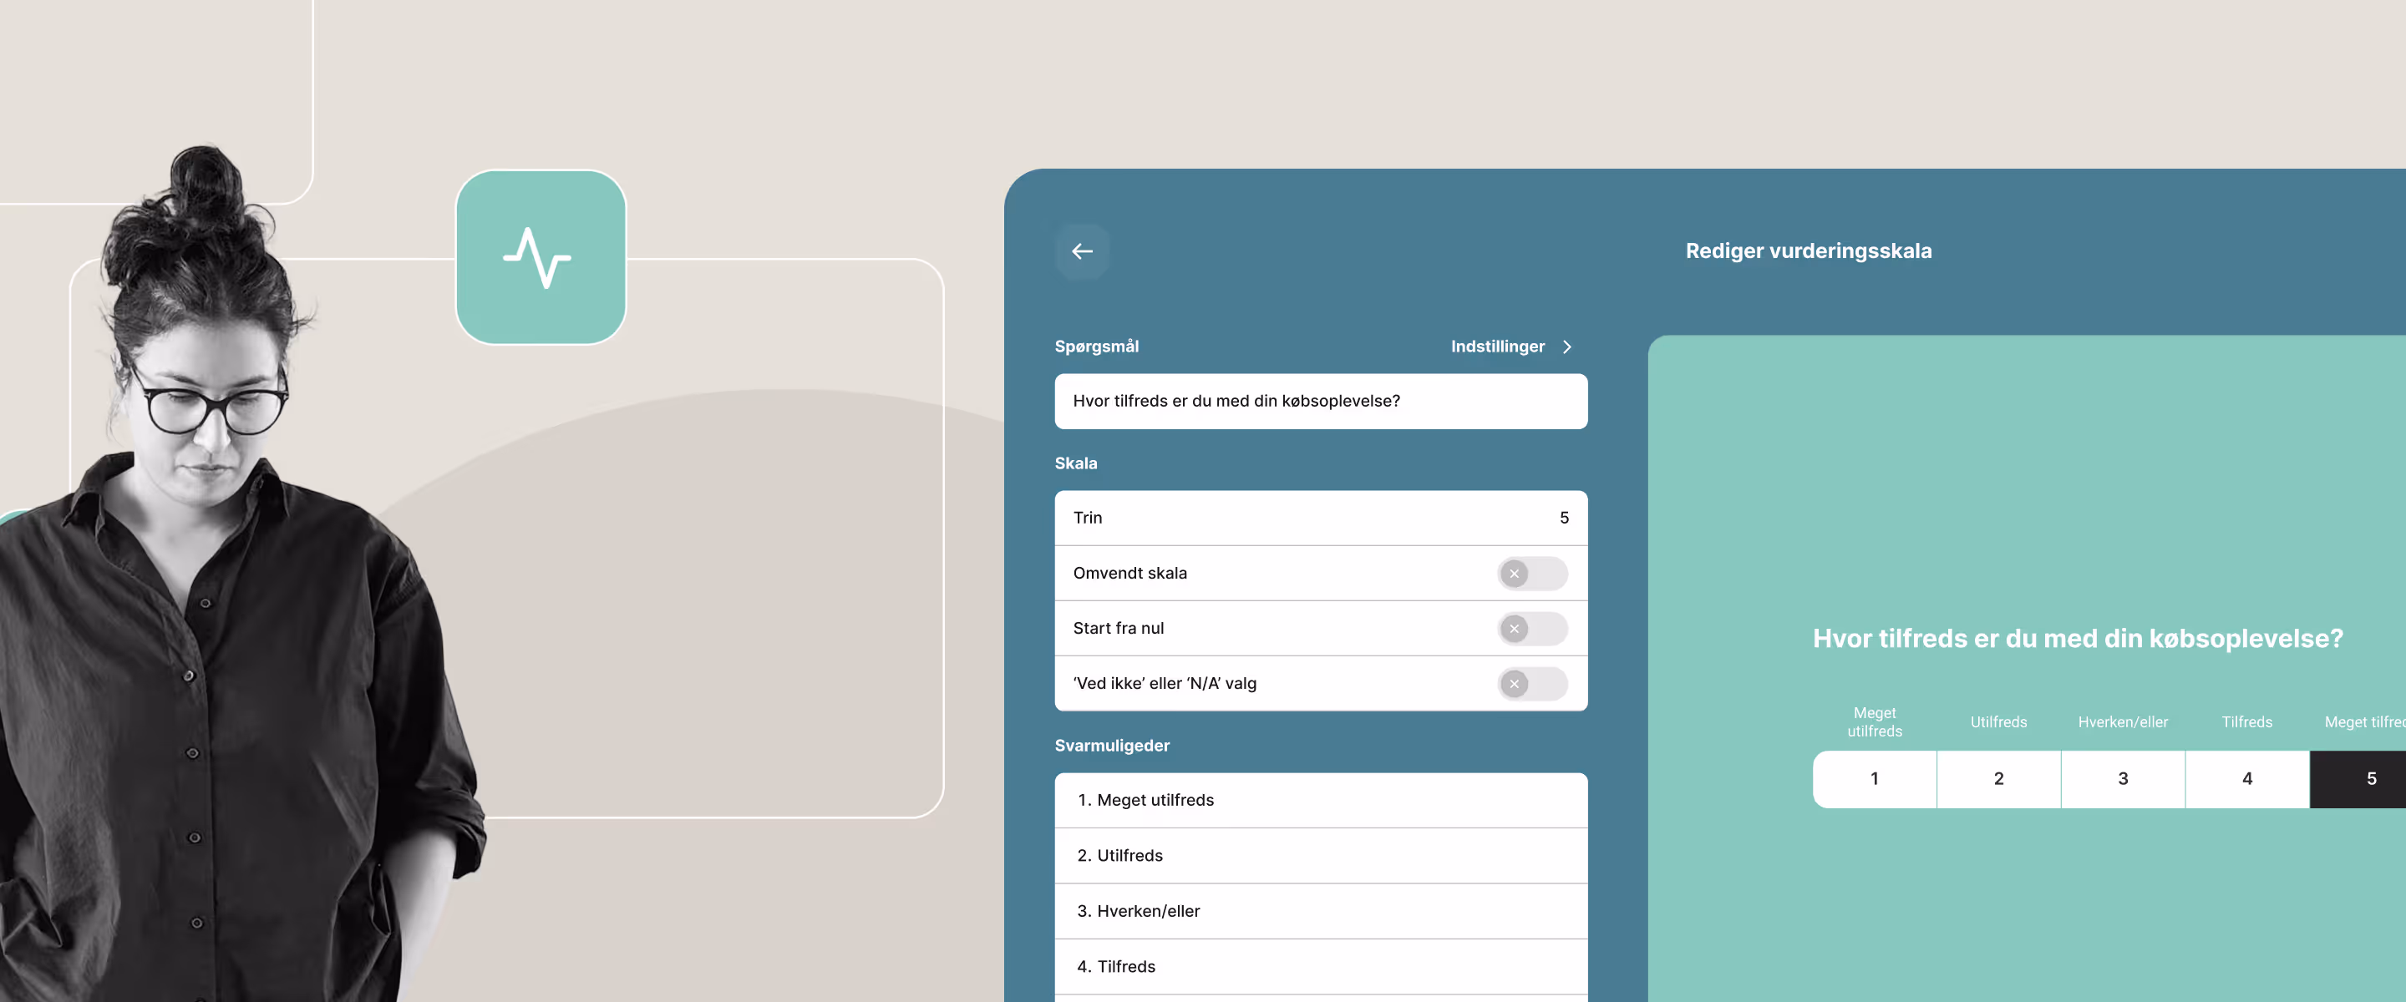This screenshot has width=2406, height=1002.
Task: Click the question text input field
Action: point(1320,401)
